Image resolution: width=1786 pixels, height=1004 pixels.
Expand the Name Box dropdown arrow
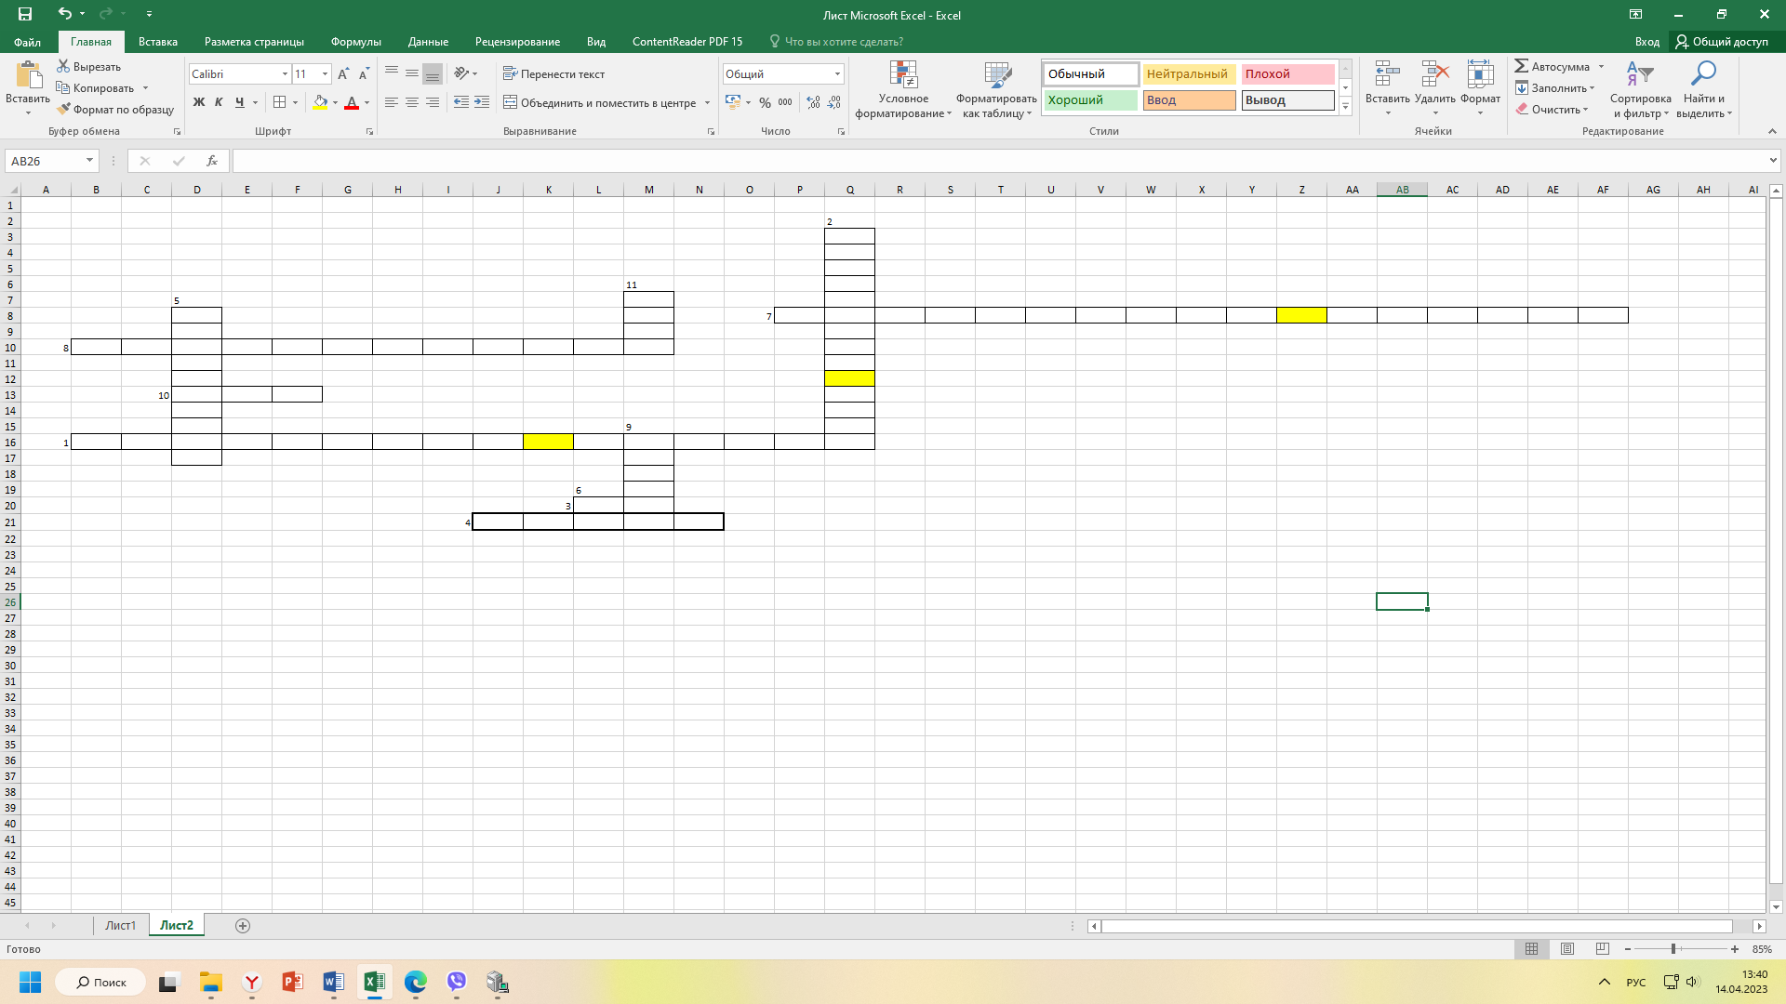tap(89, 161)
